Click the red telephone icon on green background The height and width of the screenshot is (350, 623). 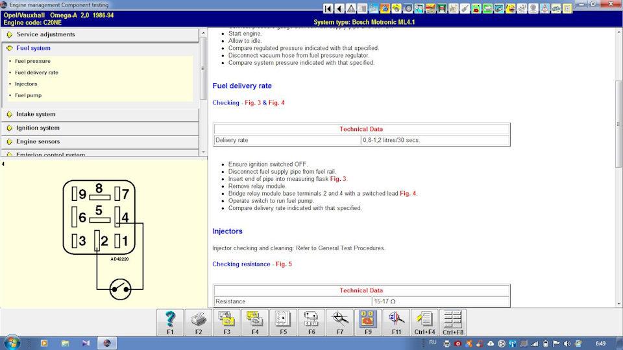tap(476, 8)
